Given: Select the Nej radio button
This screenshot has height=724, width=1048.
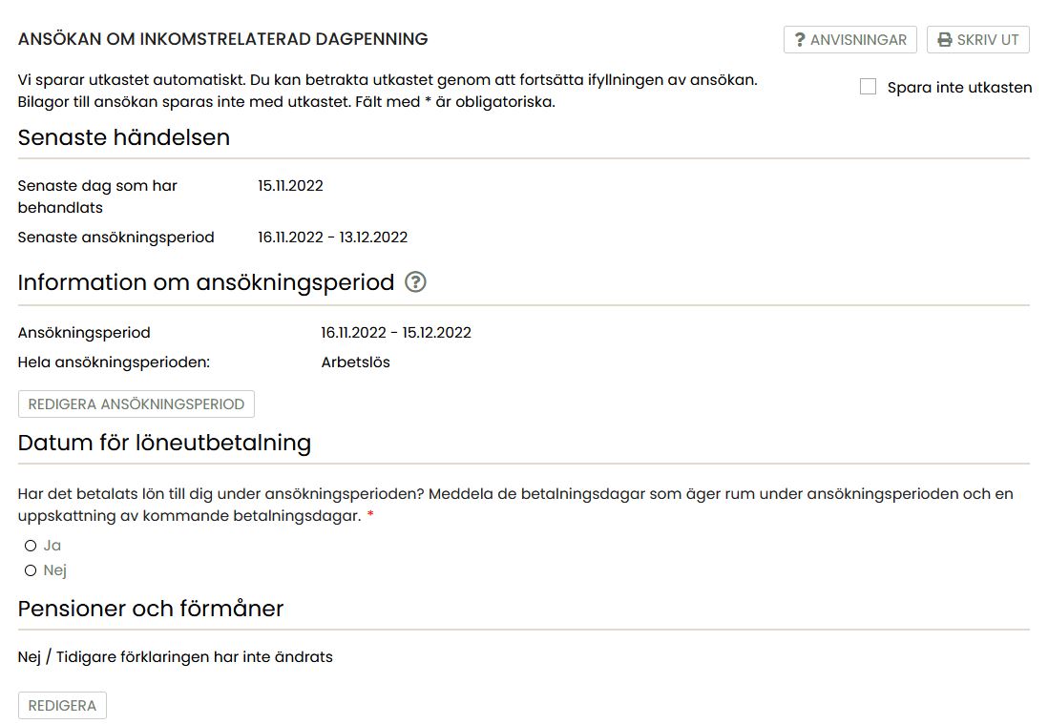Looking at the screenshot, I should pos(31,570).
